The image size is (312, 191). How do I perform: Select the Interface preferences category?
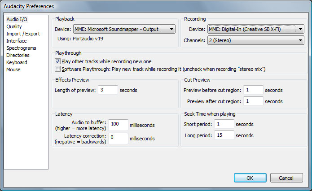point(16,41)
